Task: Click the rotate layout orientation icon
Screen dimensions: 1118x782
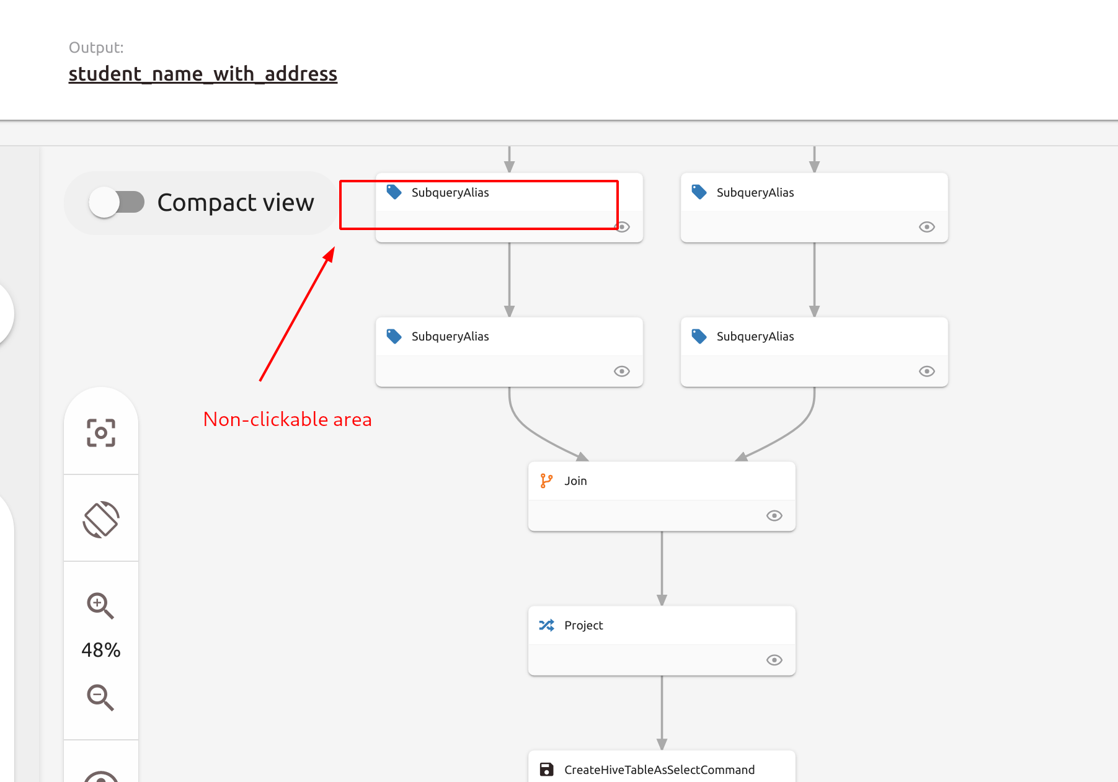Action: (x=101, y=518)
